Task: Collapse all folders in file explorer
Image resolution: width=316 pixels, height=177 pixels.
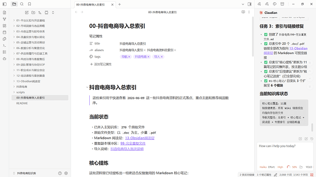Action: point(53,12)
